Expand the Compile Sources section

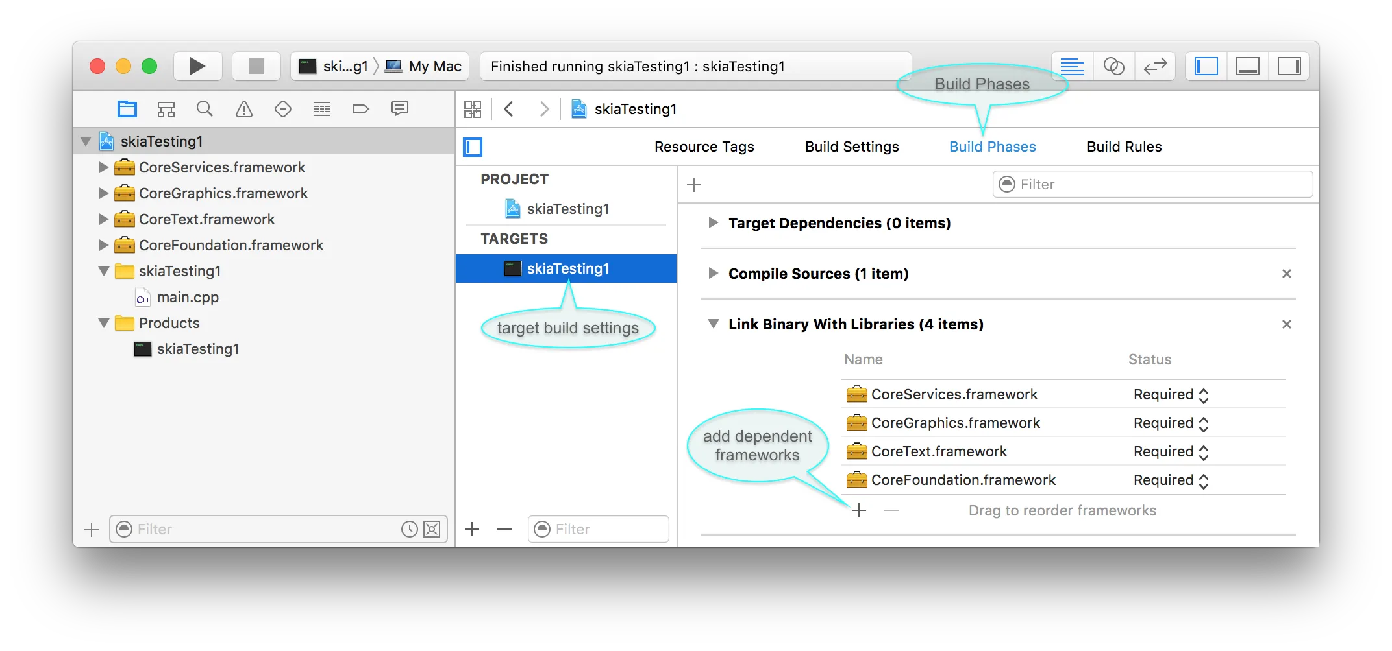(714, 274)
